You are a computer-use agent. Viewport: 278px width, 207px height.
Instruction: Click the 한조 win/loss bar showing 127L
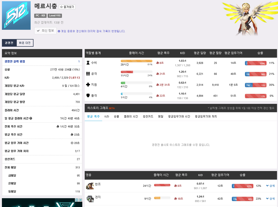click(x=242, y=186)
